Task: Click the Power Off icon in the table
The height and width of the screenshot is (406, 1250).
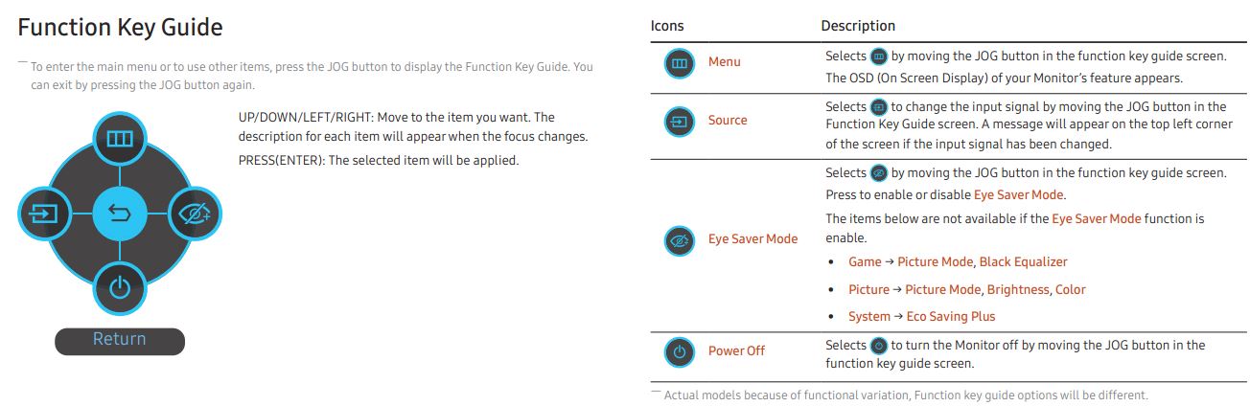Action: coord(679,351)
